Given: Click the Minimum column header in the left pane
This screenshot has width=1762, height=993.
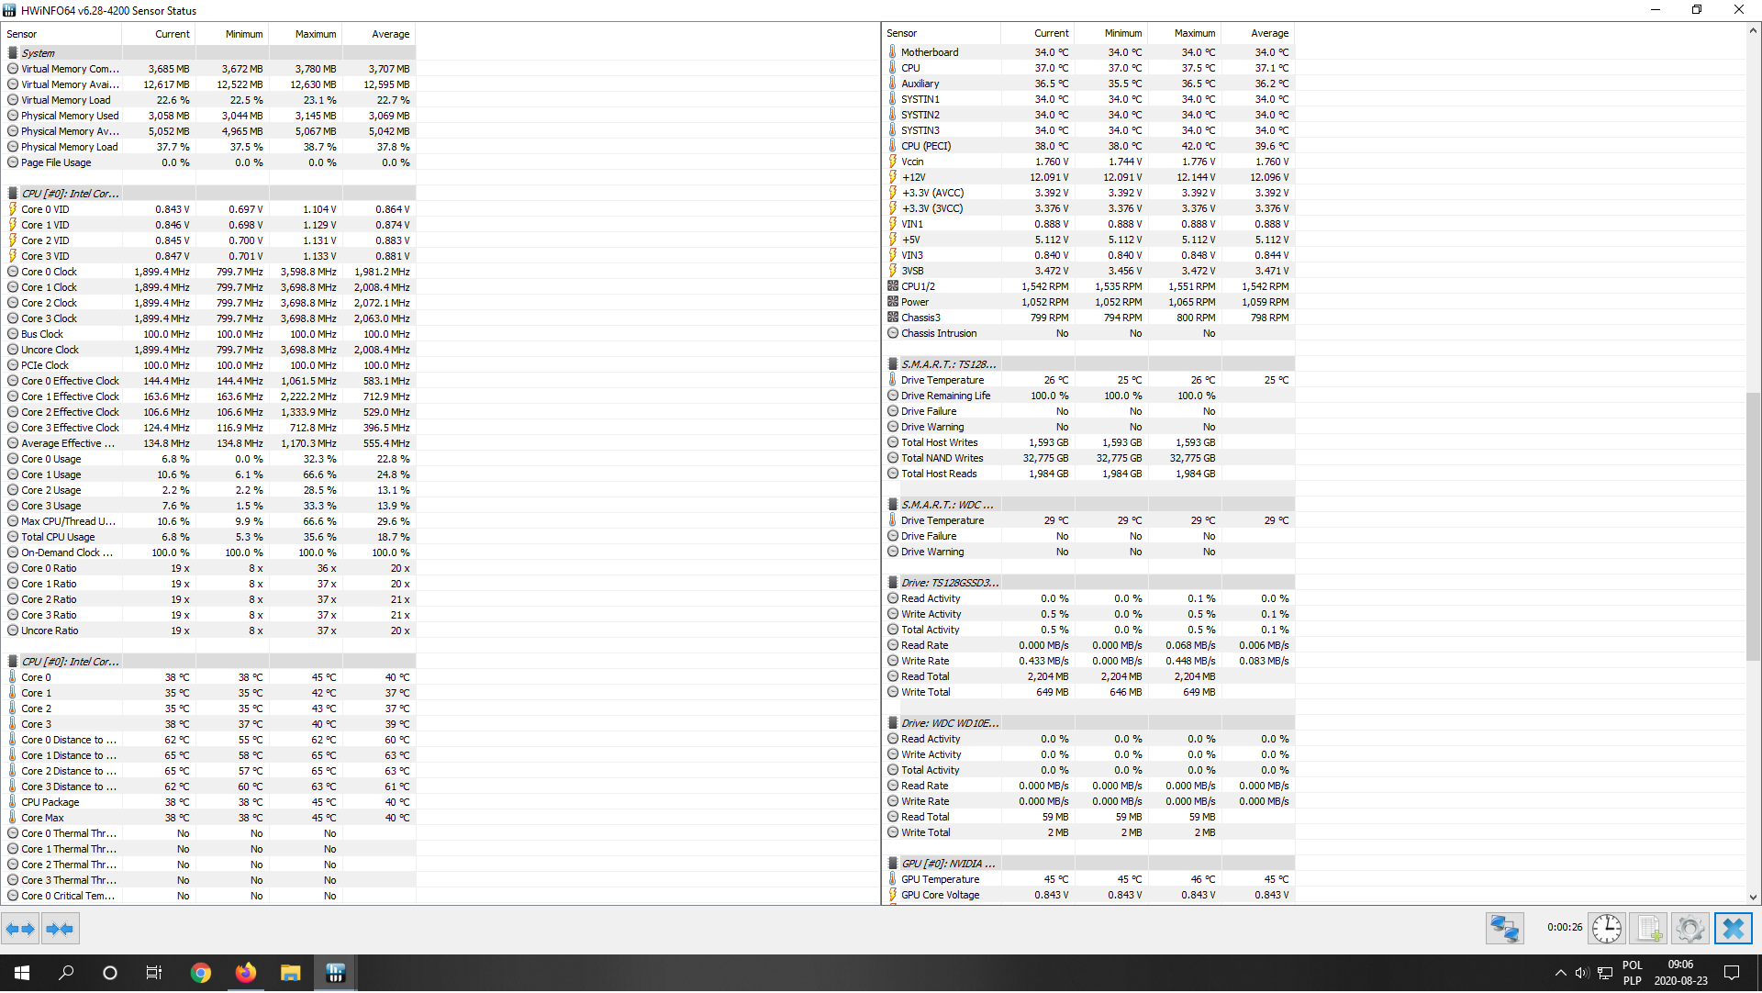Looking at the screenshot, I should click(x=232, y=34).
